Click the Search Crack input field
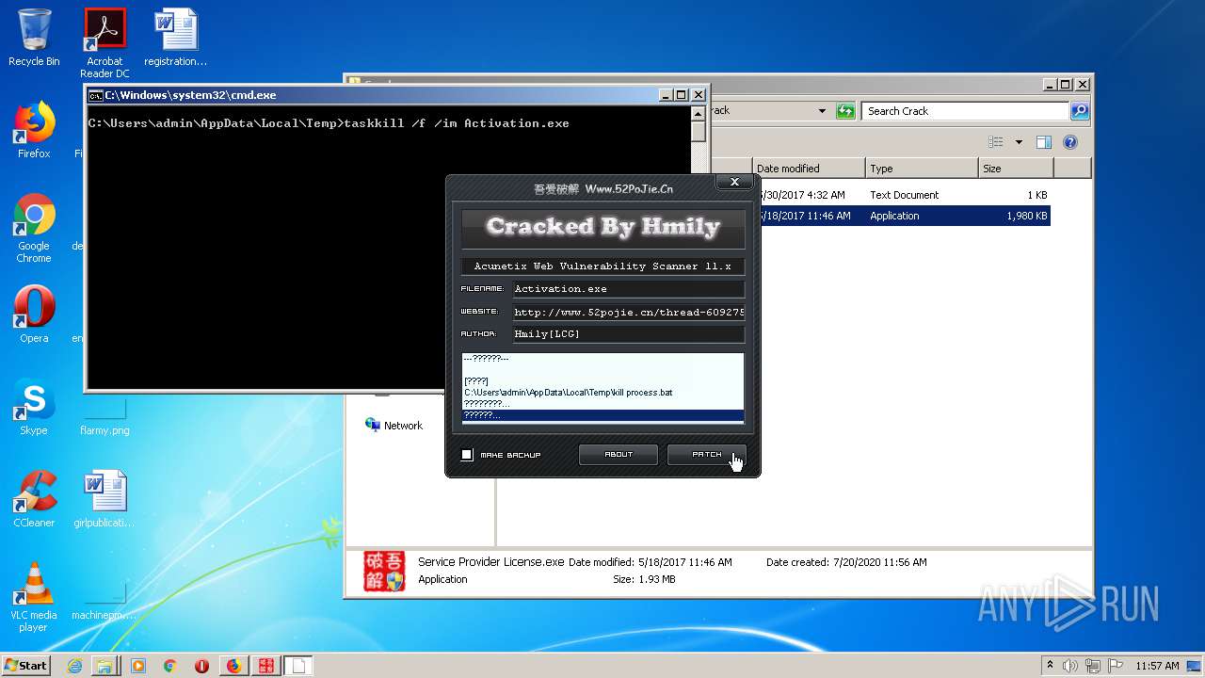Screen dimensions: 1205x678 (x=966, y=111)
